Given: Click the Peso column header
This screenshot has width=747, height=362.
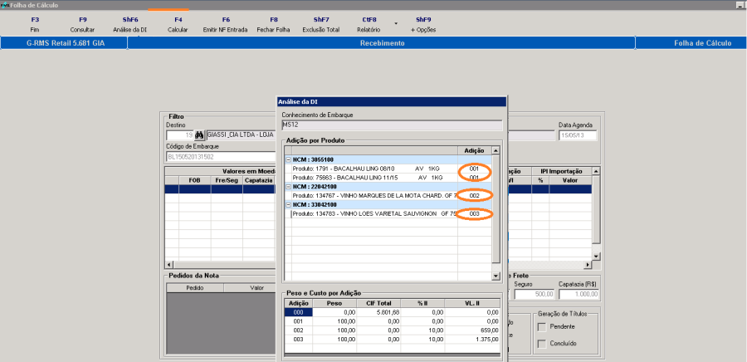Looking at the screenshot, I should [334, 303].
